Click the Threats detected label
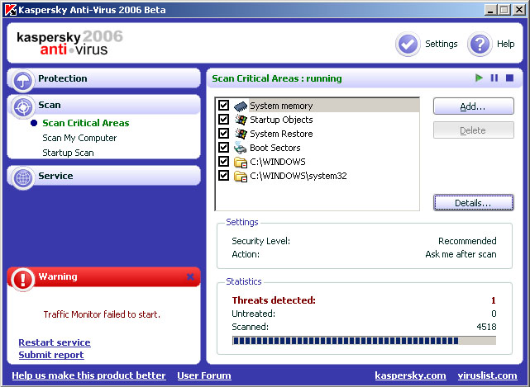Viewport: 530px width, 387px height. pyautogui.click(x=274, y=300)
